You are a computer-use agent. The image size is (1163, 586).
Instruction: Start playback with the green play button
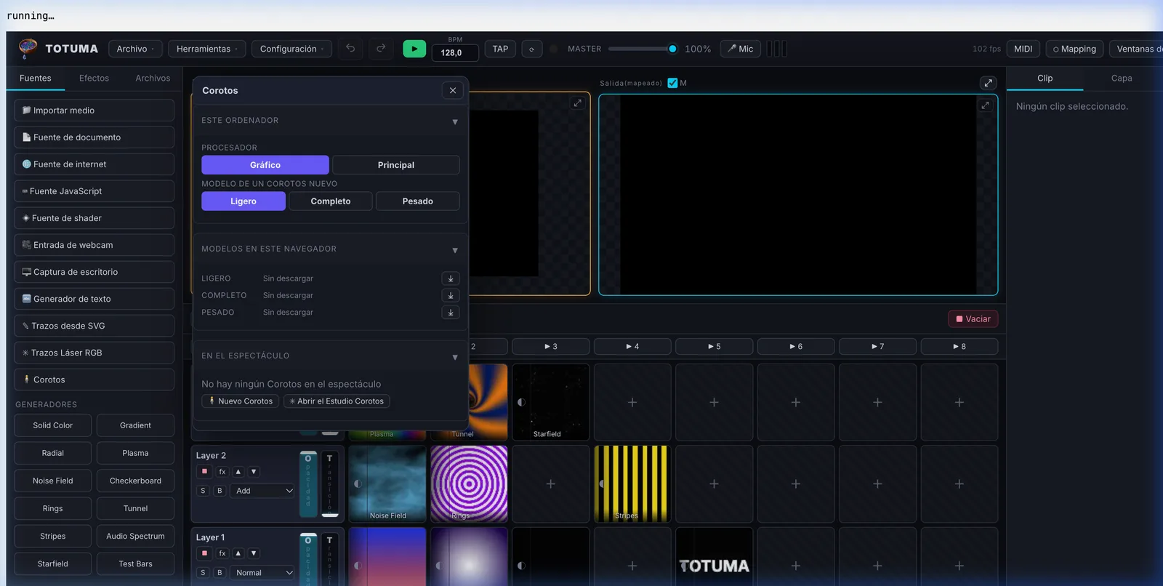point(414,49)
